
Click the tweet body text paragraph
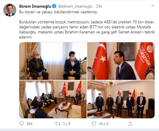tap(87, 30)
